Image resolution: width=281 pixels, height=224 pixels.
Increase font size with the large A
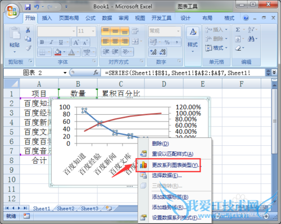click(x=76, y=42)
